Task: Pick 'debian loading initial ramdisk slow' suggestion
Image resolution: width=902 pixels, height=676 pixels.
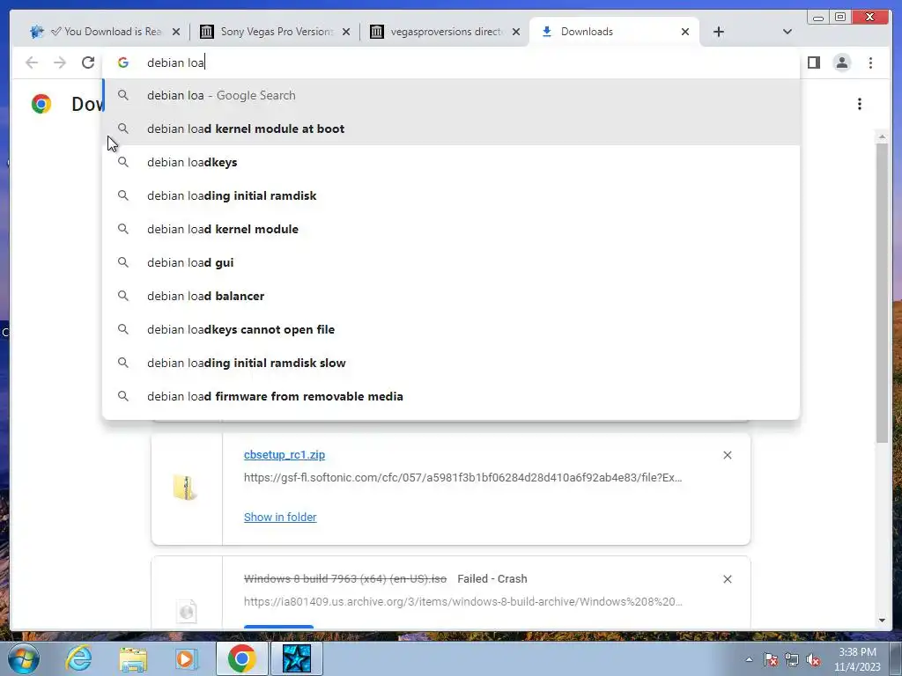Action: pyautogui.click(x=451, y=363)
